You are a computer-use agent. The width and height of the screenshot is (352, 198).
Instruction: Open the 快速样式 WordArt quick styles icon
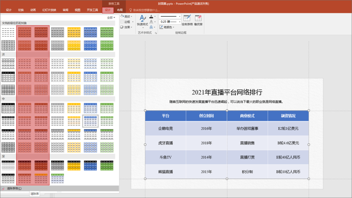pyautogui.click(x=142, y=18)
